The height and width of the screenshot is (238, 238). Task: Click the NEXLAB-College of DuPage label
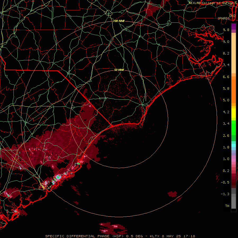click(211, 3)
